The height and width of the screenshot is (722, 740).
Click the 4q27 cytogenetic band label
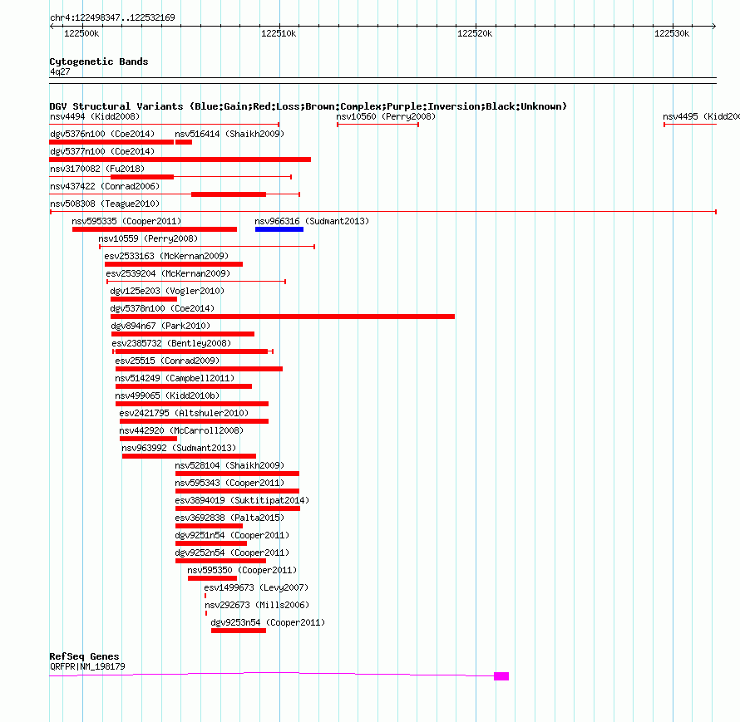click(60, 71)
